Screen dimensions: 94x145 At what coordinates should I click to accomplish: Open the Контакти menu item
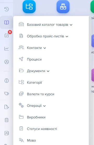(34, 48)
